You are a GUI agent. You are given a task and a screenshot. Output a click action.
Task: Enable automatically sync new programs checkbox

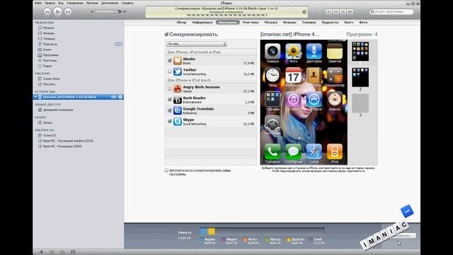tap(166, 171)
